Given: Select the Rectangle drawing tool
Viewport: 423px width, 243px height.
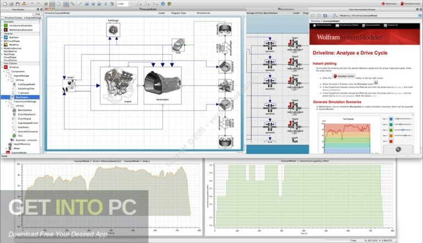Looking at the screenshot, I should click(x=86, y=4).
